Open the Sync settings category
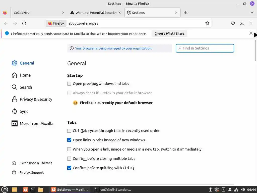 20,111
